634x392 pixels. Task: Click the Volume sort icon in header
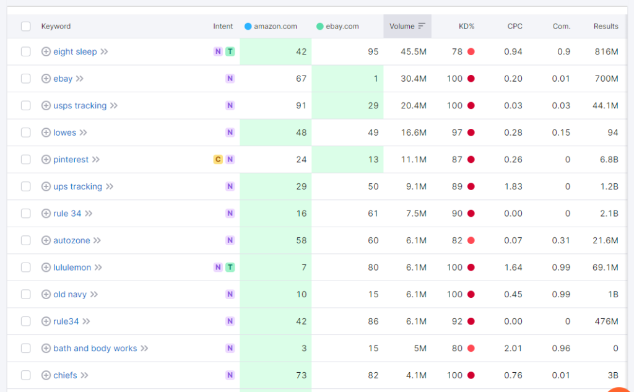click(422, 26)
